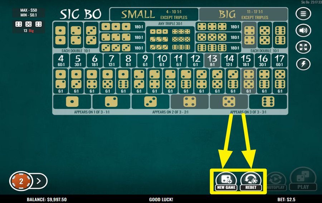Mute the game sound
Viewport: 322px width, 203px height.
click(303, 31)
